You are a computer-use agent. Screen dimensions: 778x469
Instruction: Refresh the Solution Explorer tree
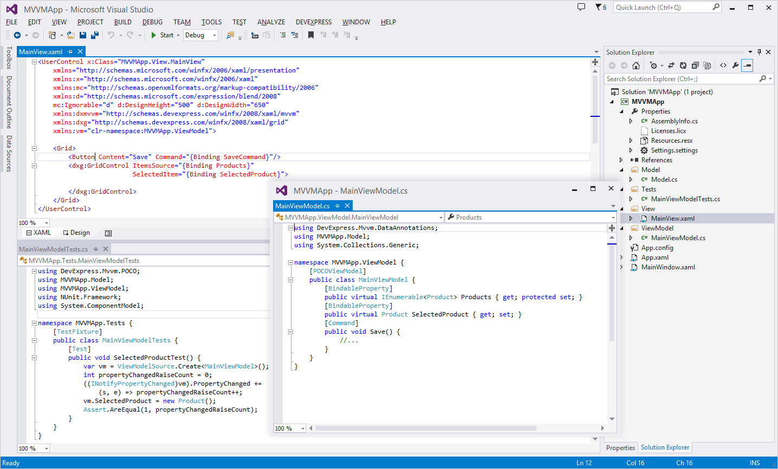[683, 65]
